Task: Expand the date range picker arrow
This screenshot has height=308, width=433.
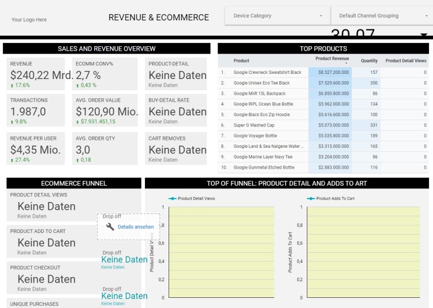Action: [x=423, y=35]
